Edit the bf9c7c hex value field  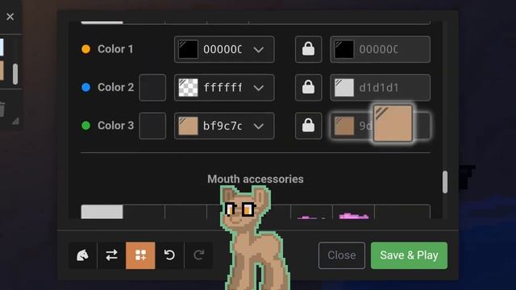click(223, 126)
